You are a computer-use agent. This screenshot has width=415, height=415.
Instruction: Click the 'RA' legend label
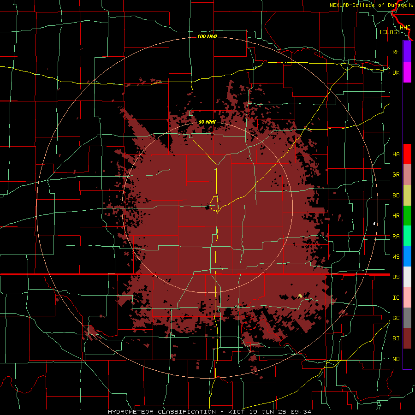tap(396, 237)
